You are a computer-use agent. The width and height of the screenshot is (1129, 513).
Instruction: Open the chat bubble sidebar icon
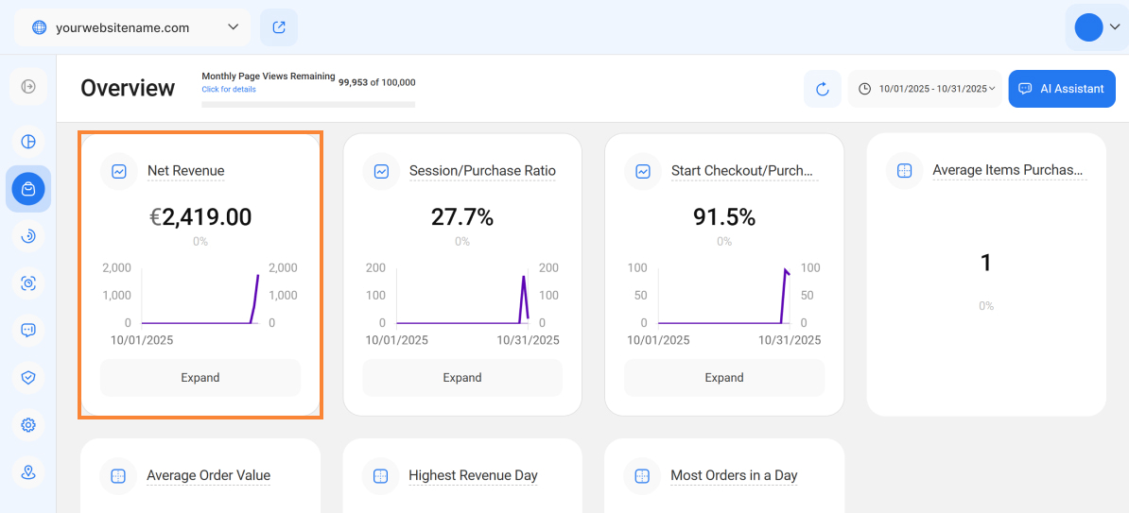click(x=28, y=330)
